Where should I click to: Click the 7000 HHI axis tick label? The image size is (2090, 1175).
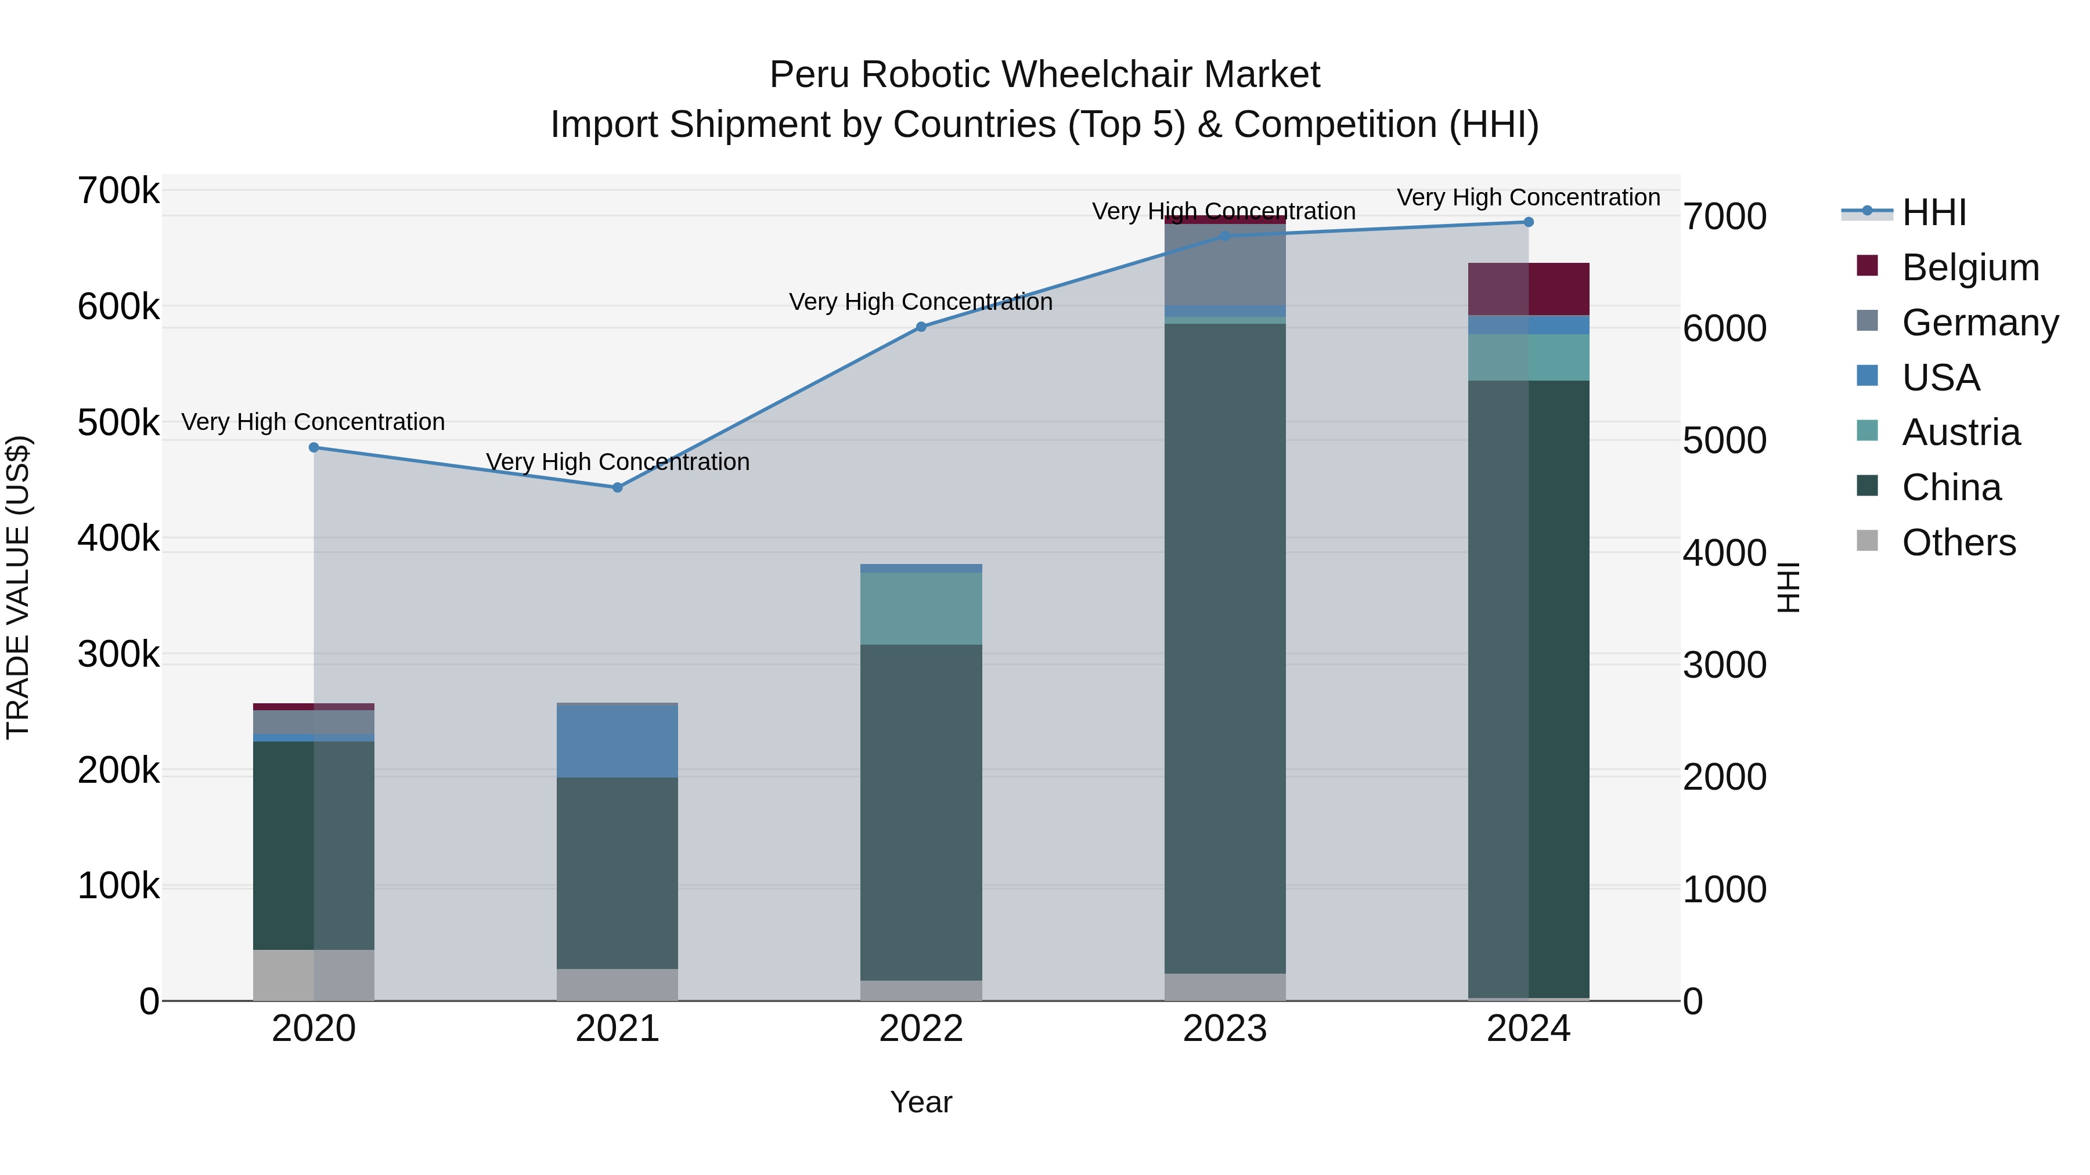[1725, 216]
